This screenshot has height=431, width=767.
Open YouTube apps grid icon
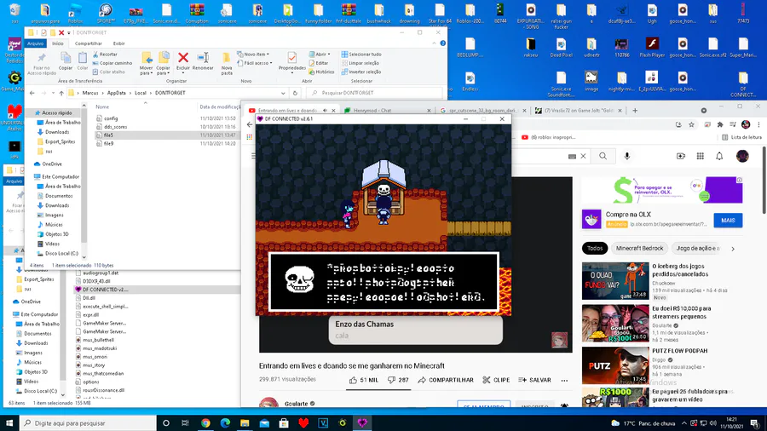(x=701, y=156)
